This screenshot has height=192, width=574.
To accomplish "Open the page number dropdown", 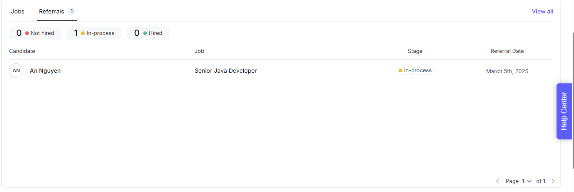I will tap(526, 181).
